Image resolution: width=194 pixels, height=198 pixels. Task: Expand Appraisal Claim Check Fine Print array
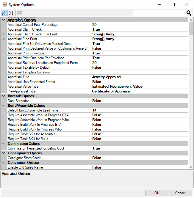(4, 34)
